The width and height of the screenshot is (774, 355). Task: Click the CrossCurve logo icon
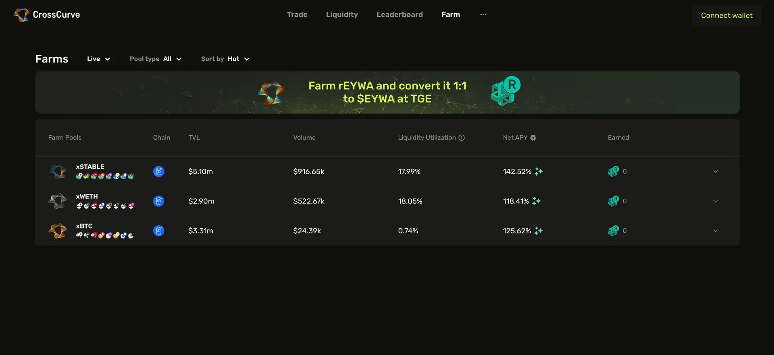click(21, 15)
